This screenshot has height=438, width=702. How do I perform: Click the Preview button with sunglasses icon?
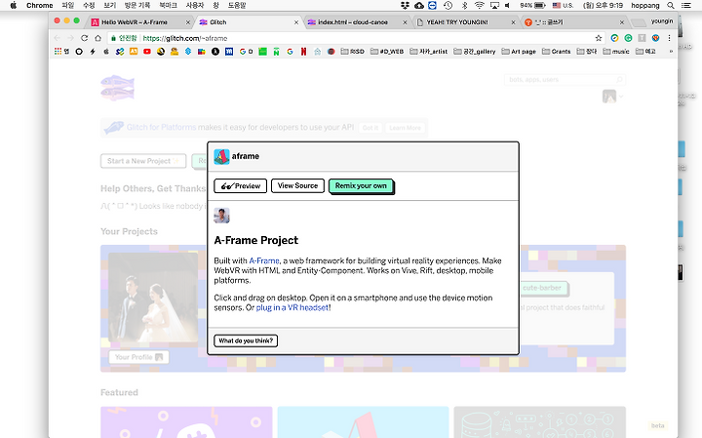[241, 186]
